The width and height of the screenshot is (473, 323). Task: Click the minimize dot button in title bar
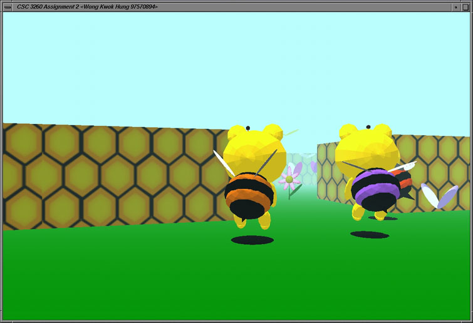456,7
